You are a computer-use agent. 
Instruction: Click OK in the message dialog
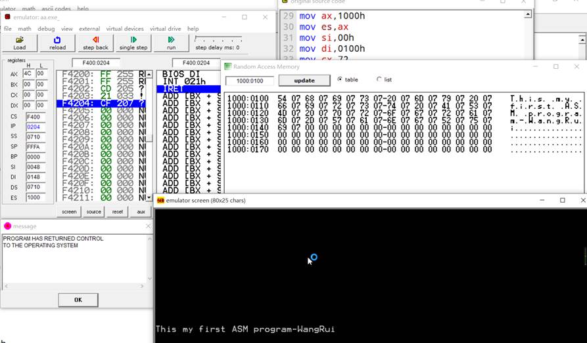(78, 300)
